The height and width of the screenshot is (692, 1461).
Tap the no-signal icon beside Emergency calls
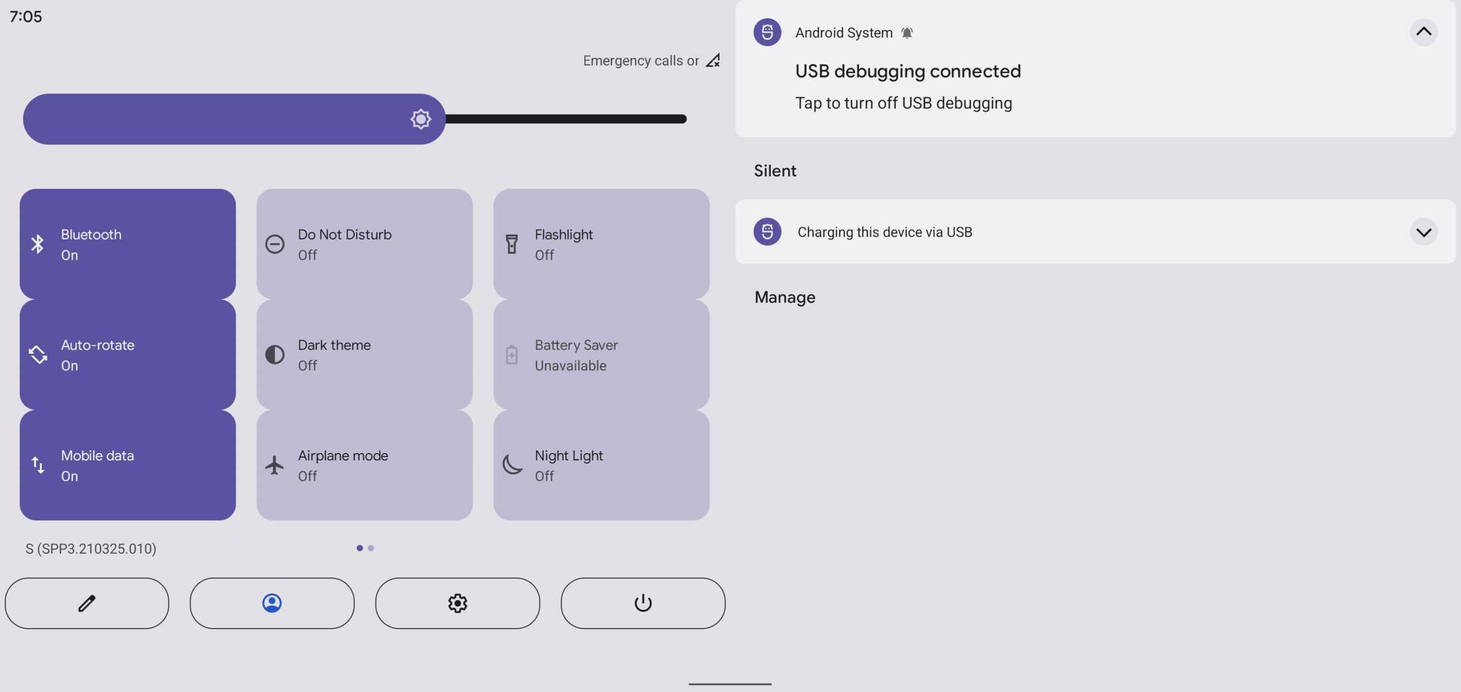click(713, 60)
